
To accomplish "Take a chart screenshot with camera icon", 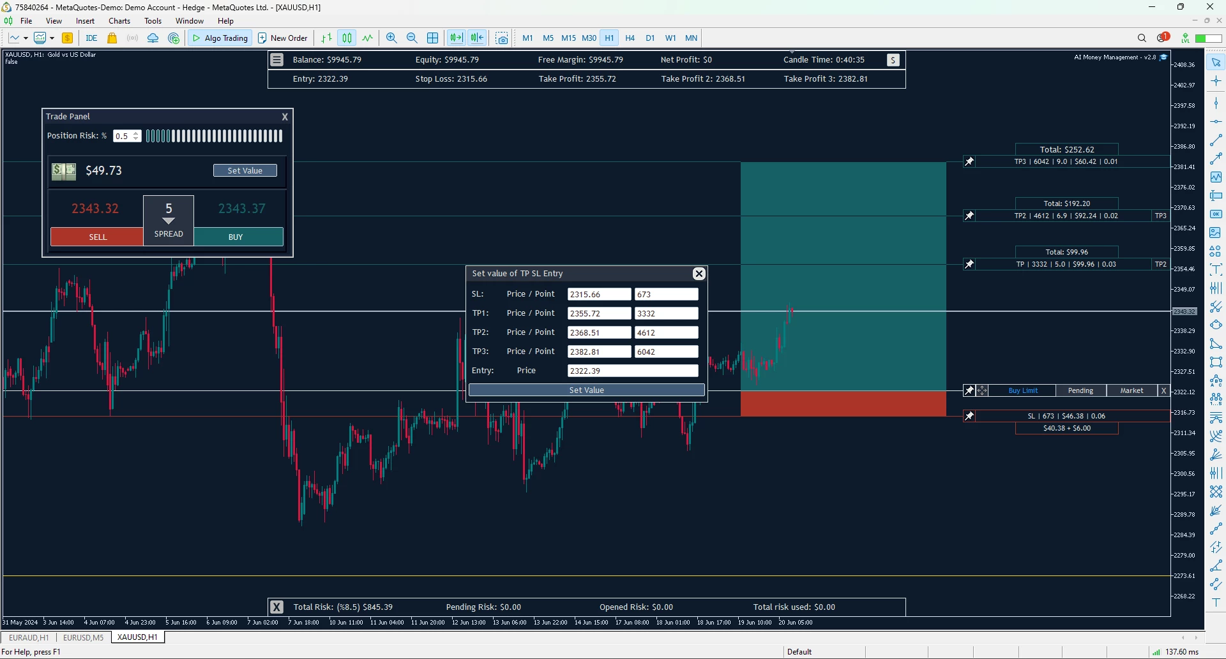I will coord(502,38).
